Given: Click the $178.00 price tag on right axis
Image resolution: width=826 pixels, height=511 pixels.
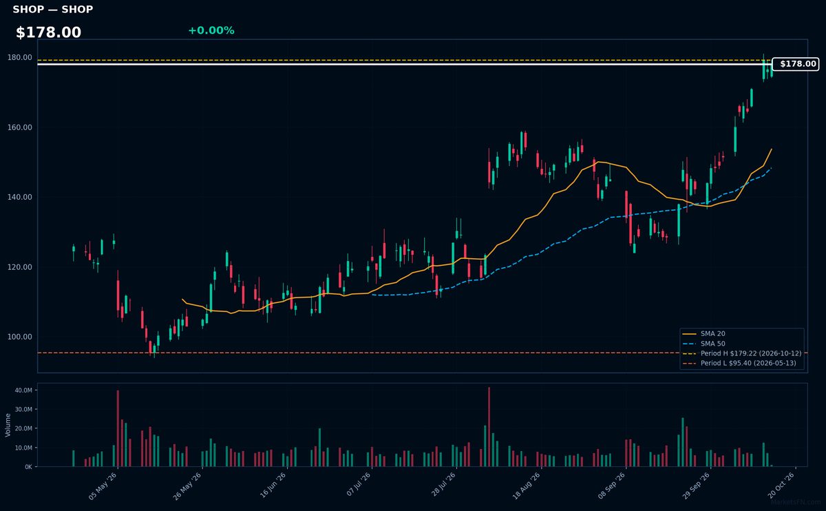Looking at the screenshot, I should pyautogui.click(x=795, y=64).
